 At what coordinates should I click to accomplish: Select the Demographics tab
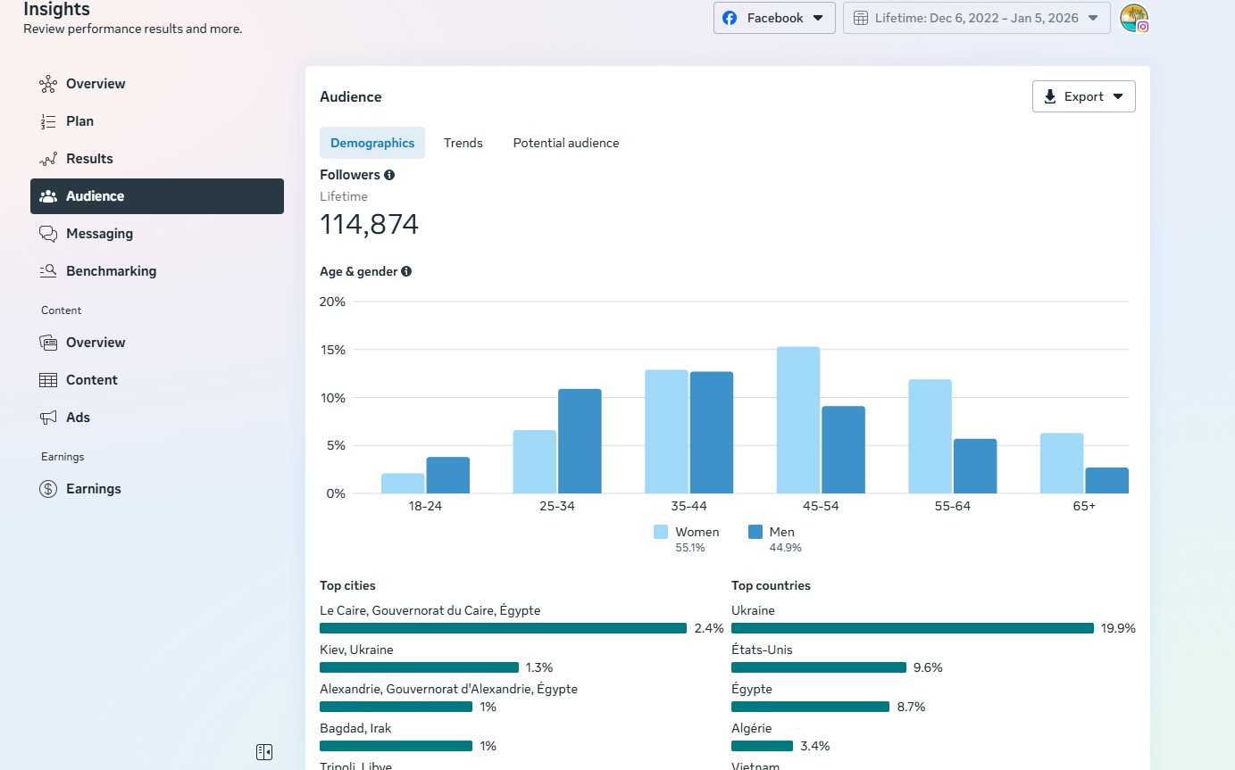click(372, 143)
